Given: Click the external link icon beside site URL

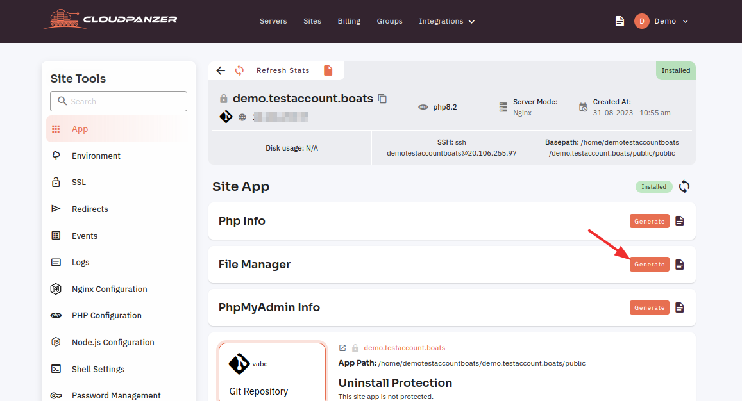Looking at the screenshot, I should (342, 348).
